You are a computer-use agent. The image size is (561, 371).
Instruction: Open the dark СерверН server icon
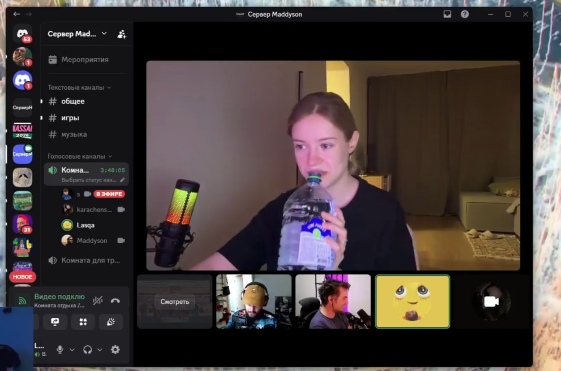(x=22, y=107)
